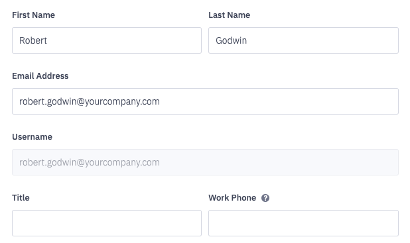Select the empty Title input field
Image resolution: width=410 pixels, height=243 pixels.
pos(107,223)
